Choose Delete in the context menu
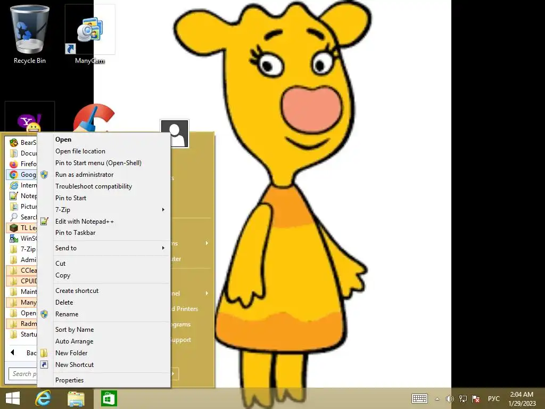This screenshot has height=409, width=545. point(104,302)
